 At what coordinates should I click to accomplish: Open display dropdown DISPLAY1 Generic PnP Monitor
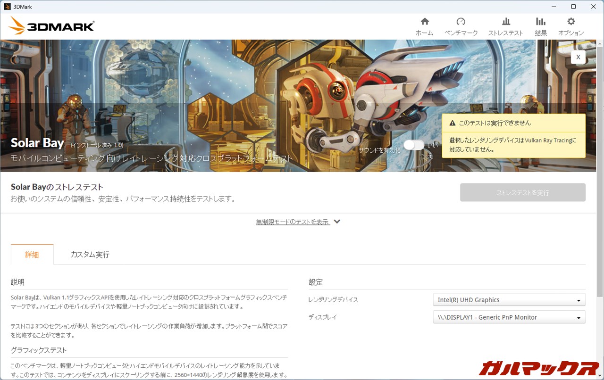[x=509, y=317]
